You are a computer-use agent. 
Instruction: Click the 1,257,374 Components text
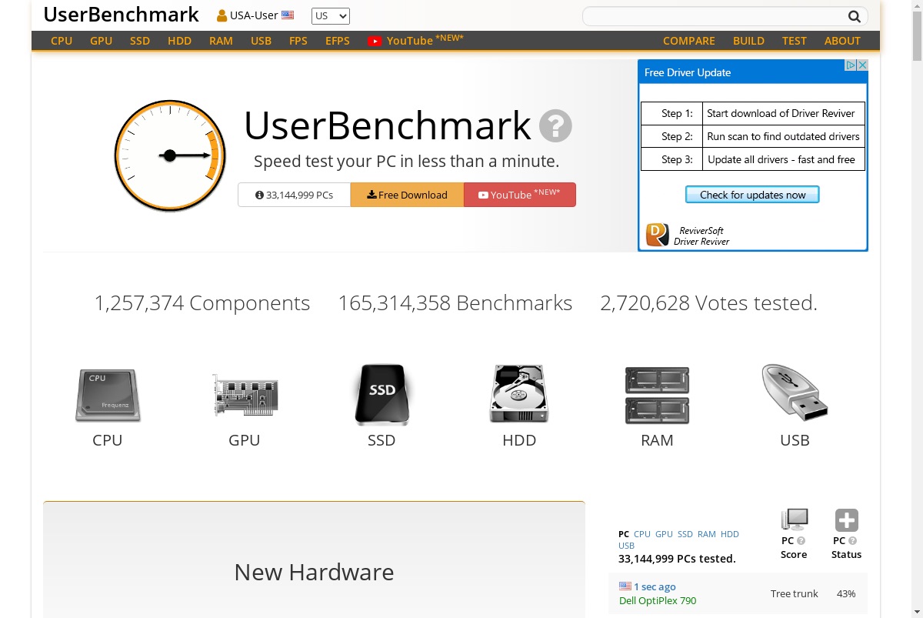(202, 303)
